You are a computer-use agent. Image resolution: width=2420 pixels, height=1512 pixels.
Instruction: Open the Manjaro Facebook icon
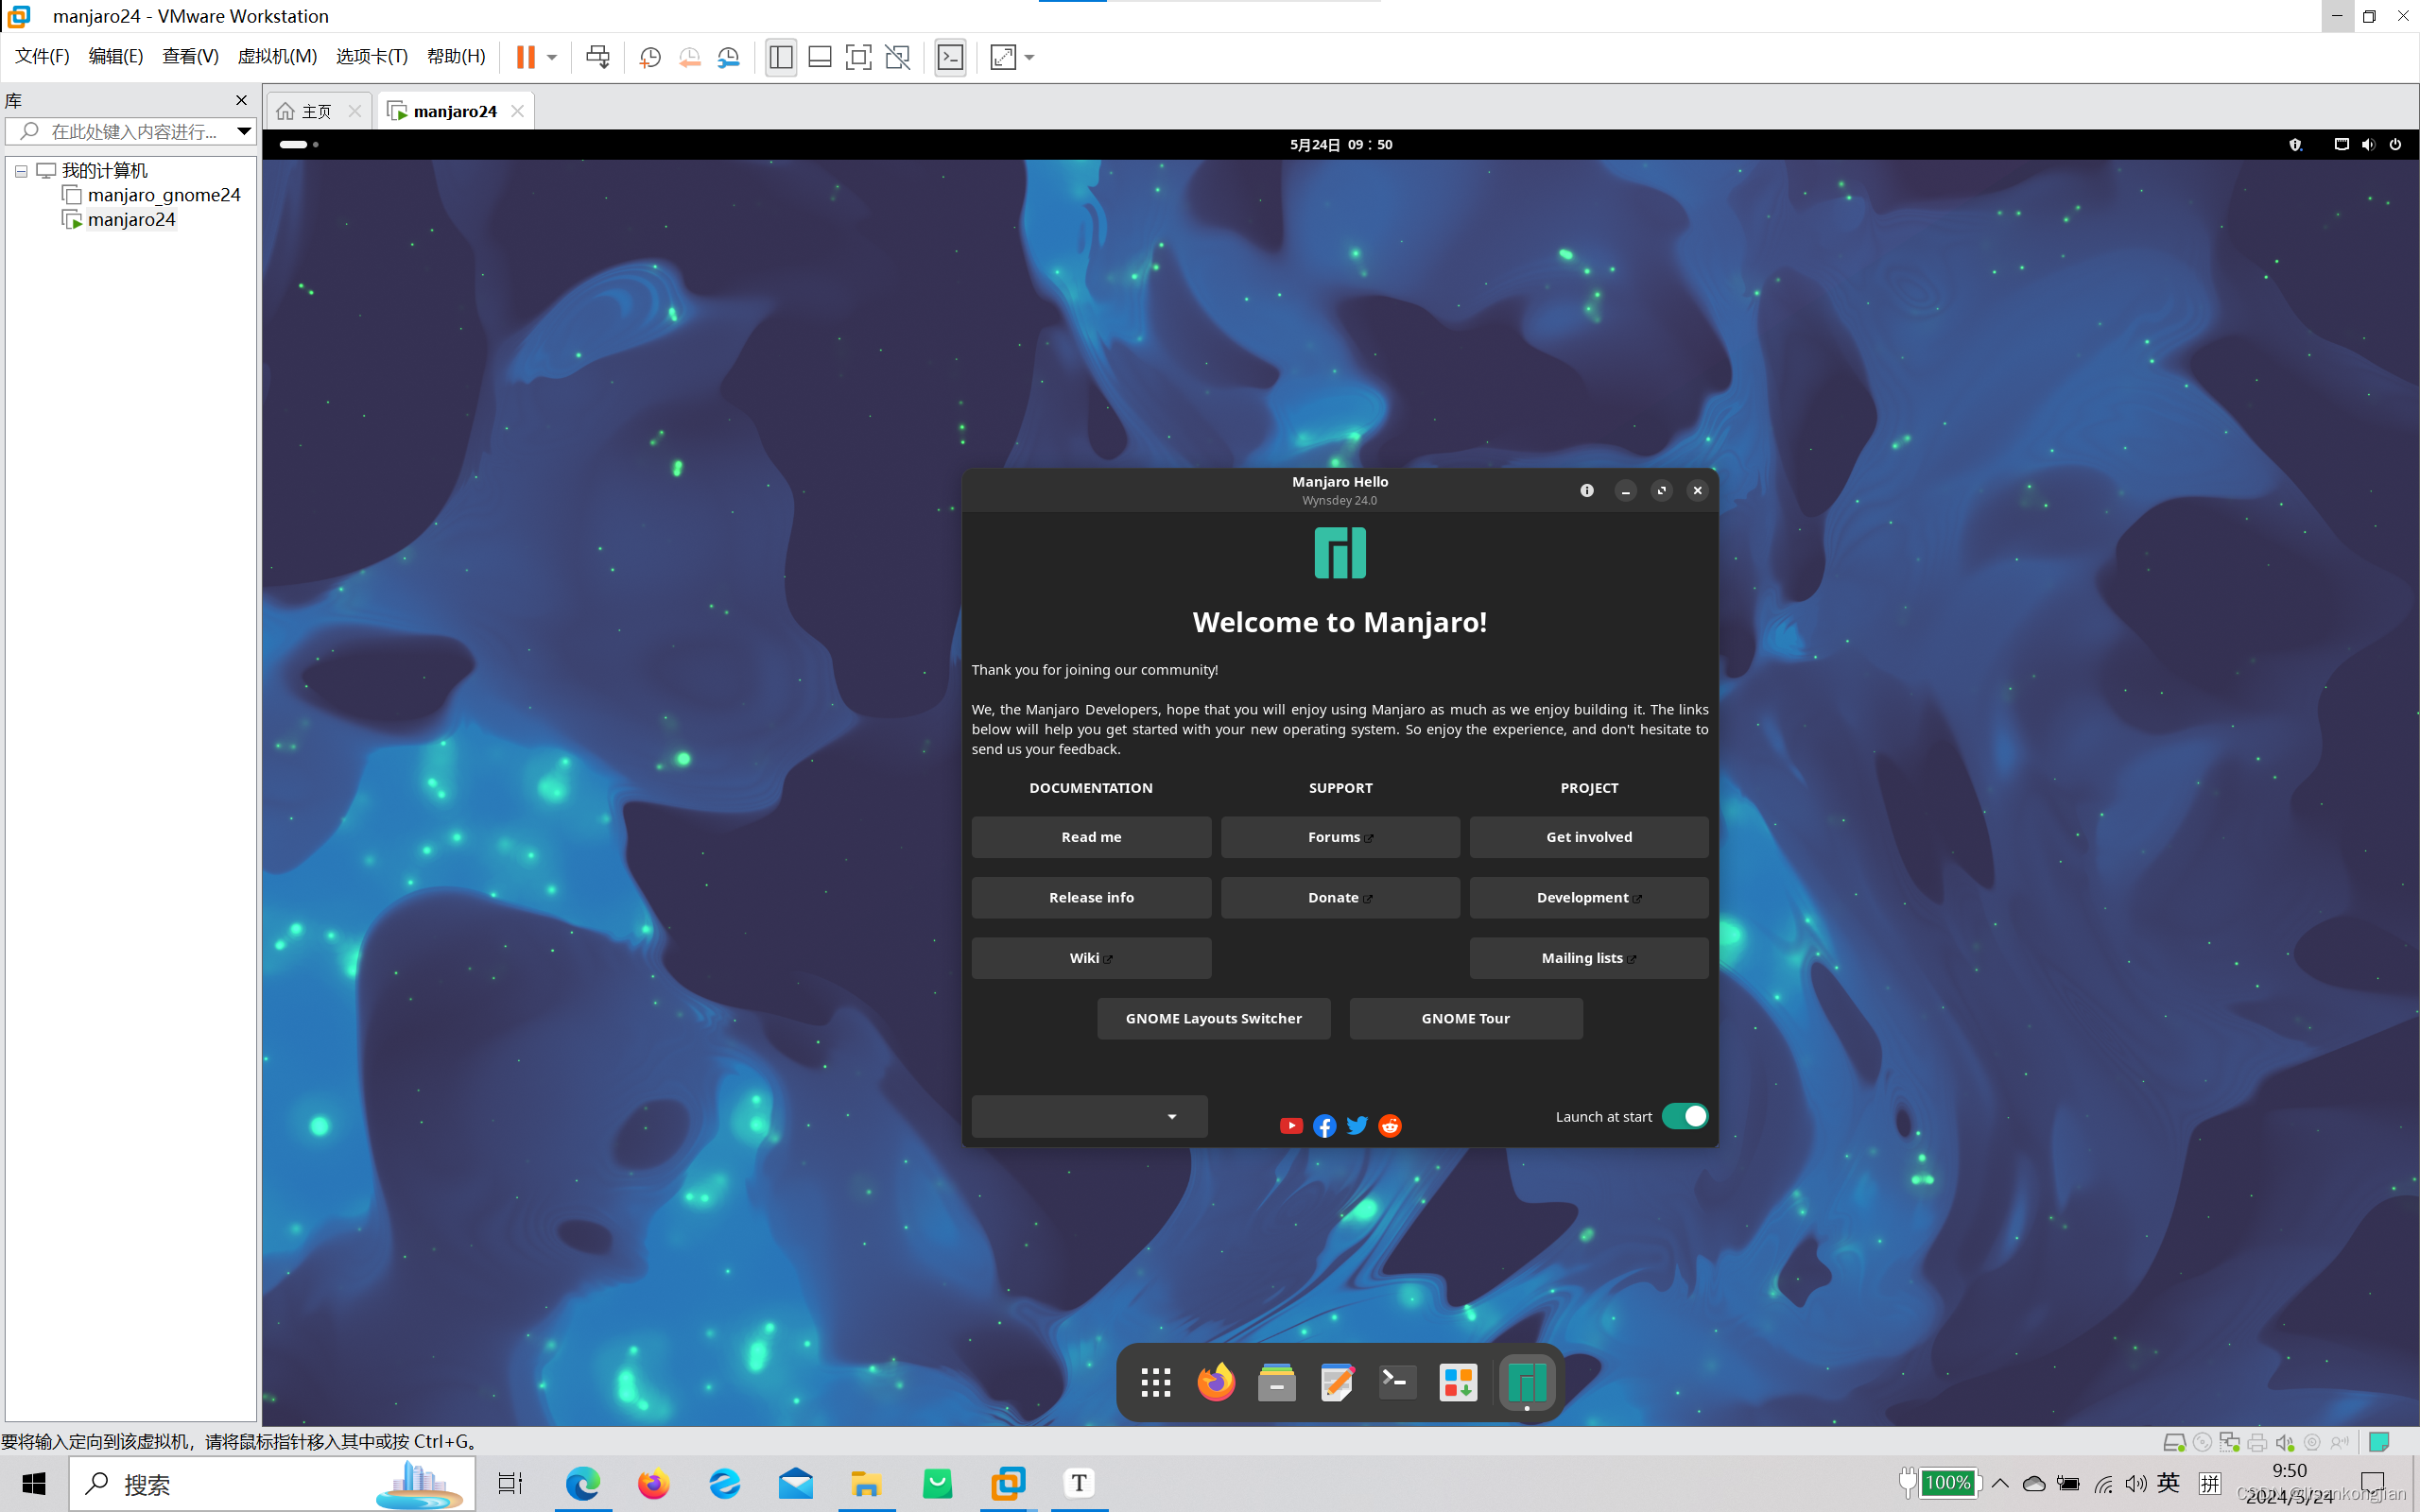[x=1324, y=1126]
